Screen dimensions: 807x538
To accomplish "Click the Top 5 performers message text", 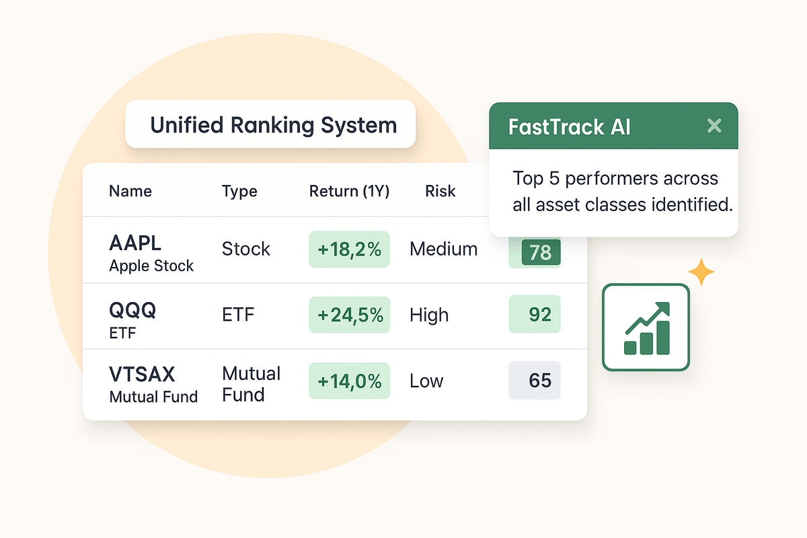I will [622, 192].
